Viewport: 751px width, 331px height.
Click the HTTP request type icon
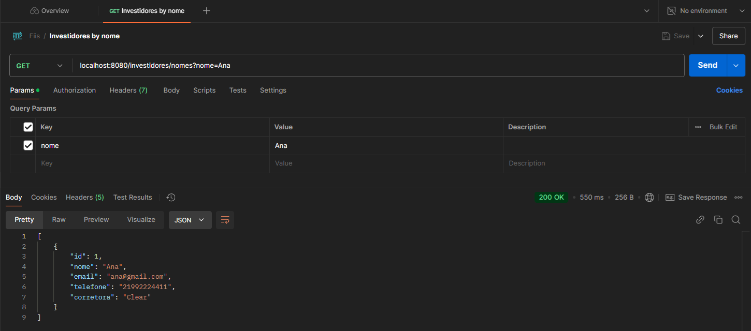[17, 36]
